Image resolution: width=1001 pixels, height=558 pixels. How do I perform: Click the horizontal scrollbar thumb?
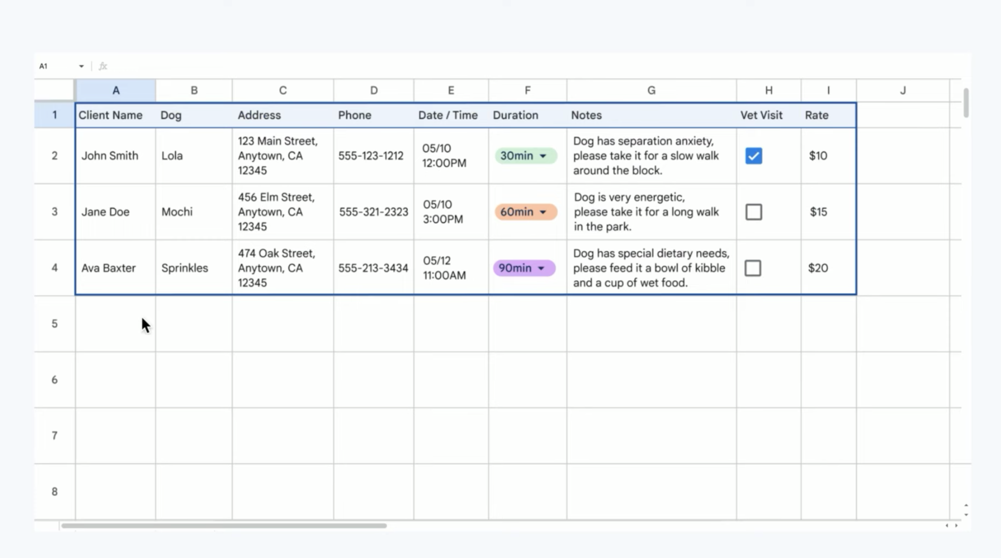coord(223,526)
